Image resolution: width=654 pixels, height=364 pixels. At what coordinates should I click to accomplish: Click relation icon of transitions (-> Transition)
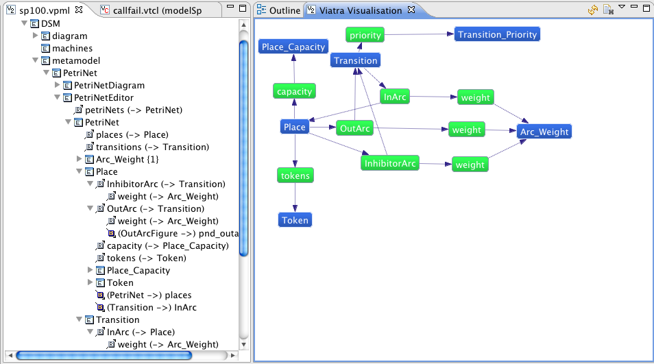click(x=89, y=147)
